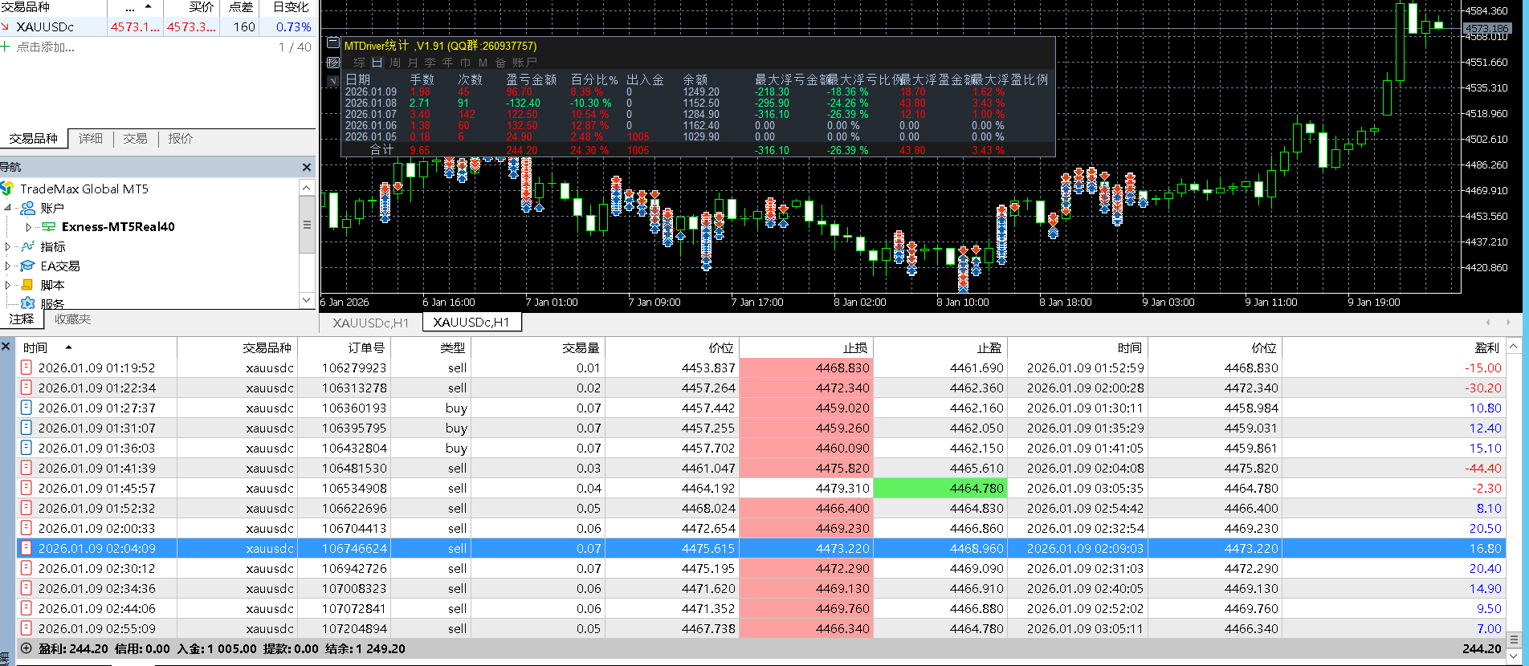The height and width of the screenshot is (666, 1529).
Task: Click the 服务 gear icon in navigator
Action: coord(28,303)
